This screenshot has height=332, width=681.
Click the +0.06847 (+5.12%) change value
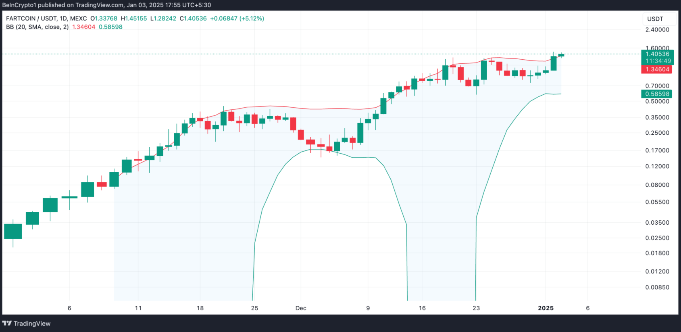click(237, 19)
